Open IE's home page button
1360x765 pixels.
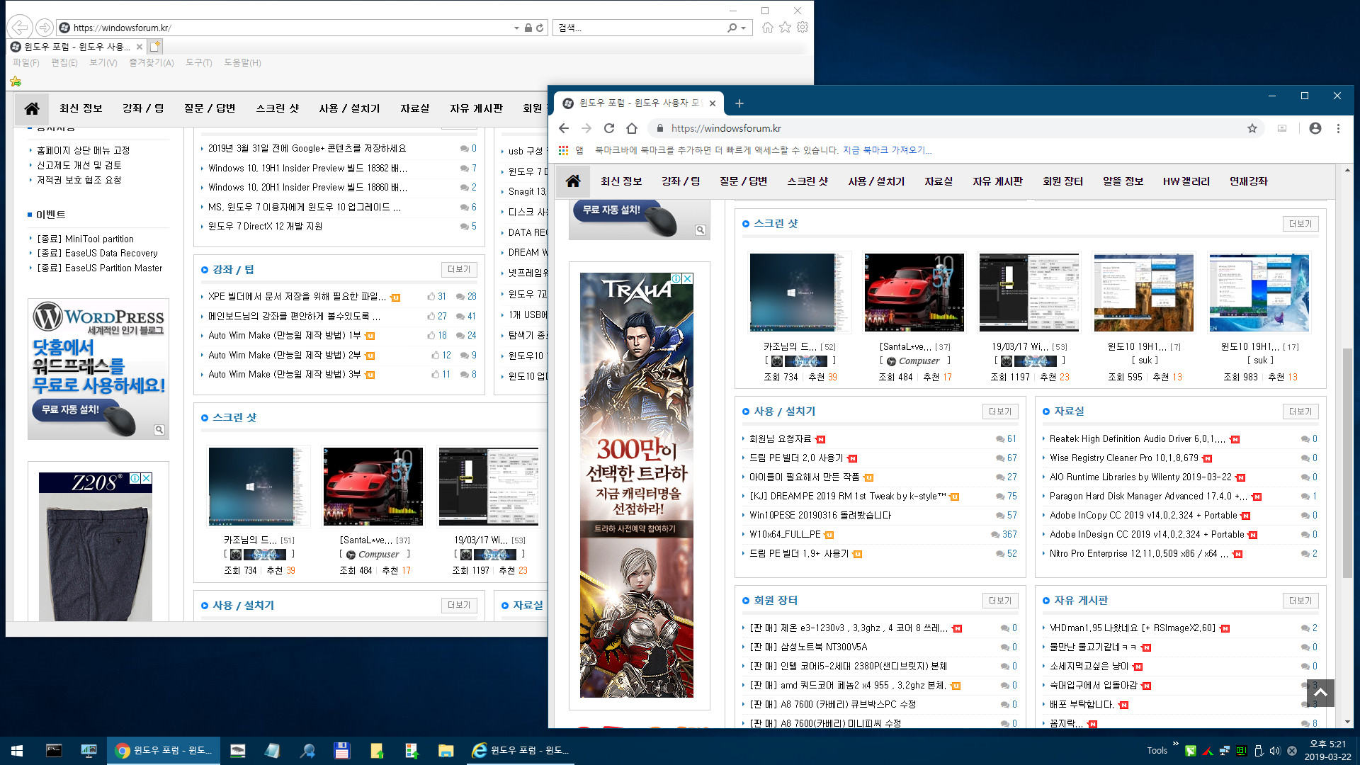[x=768, y=28]
